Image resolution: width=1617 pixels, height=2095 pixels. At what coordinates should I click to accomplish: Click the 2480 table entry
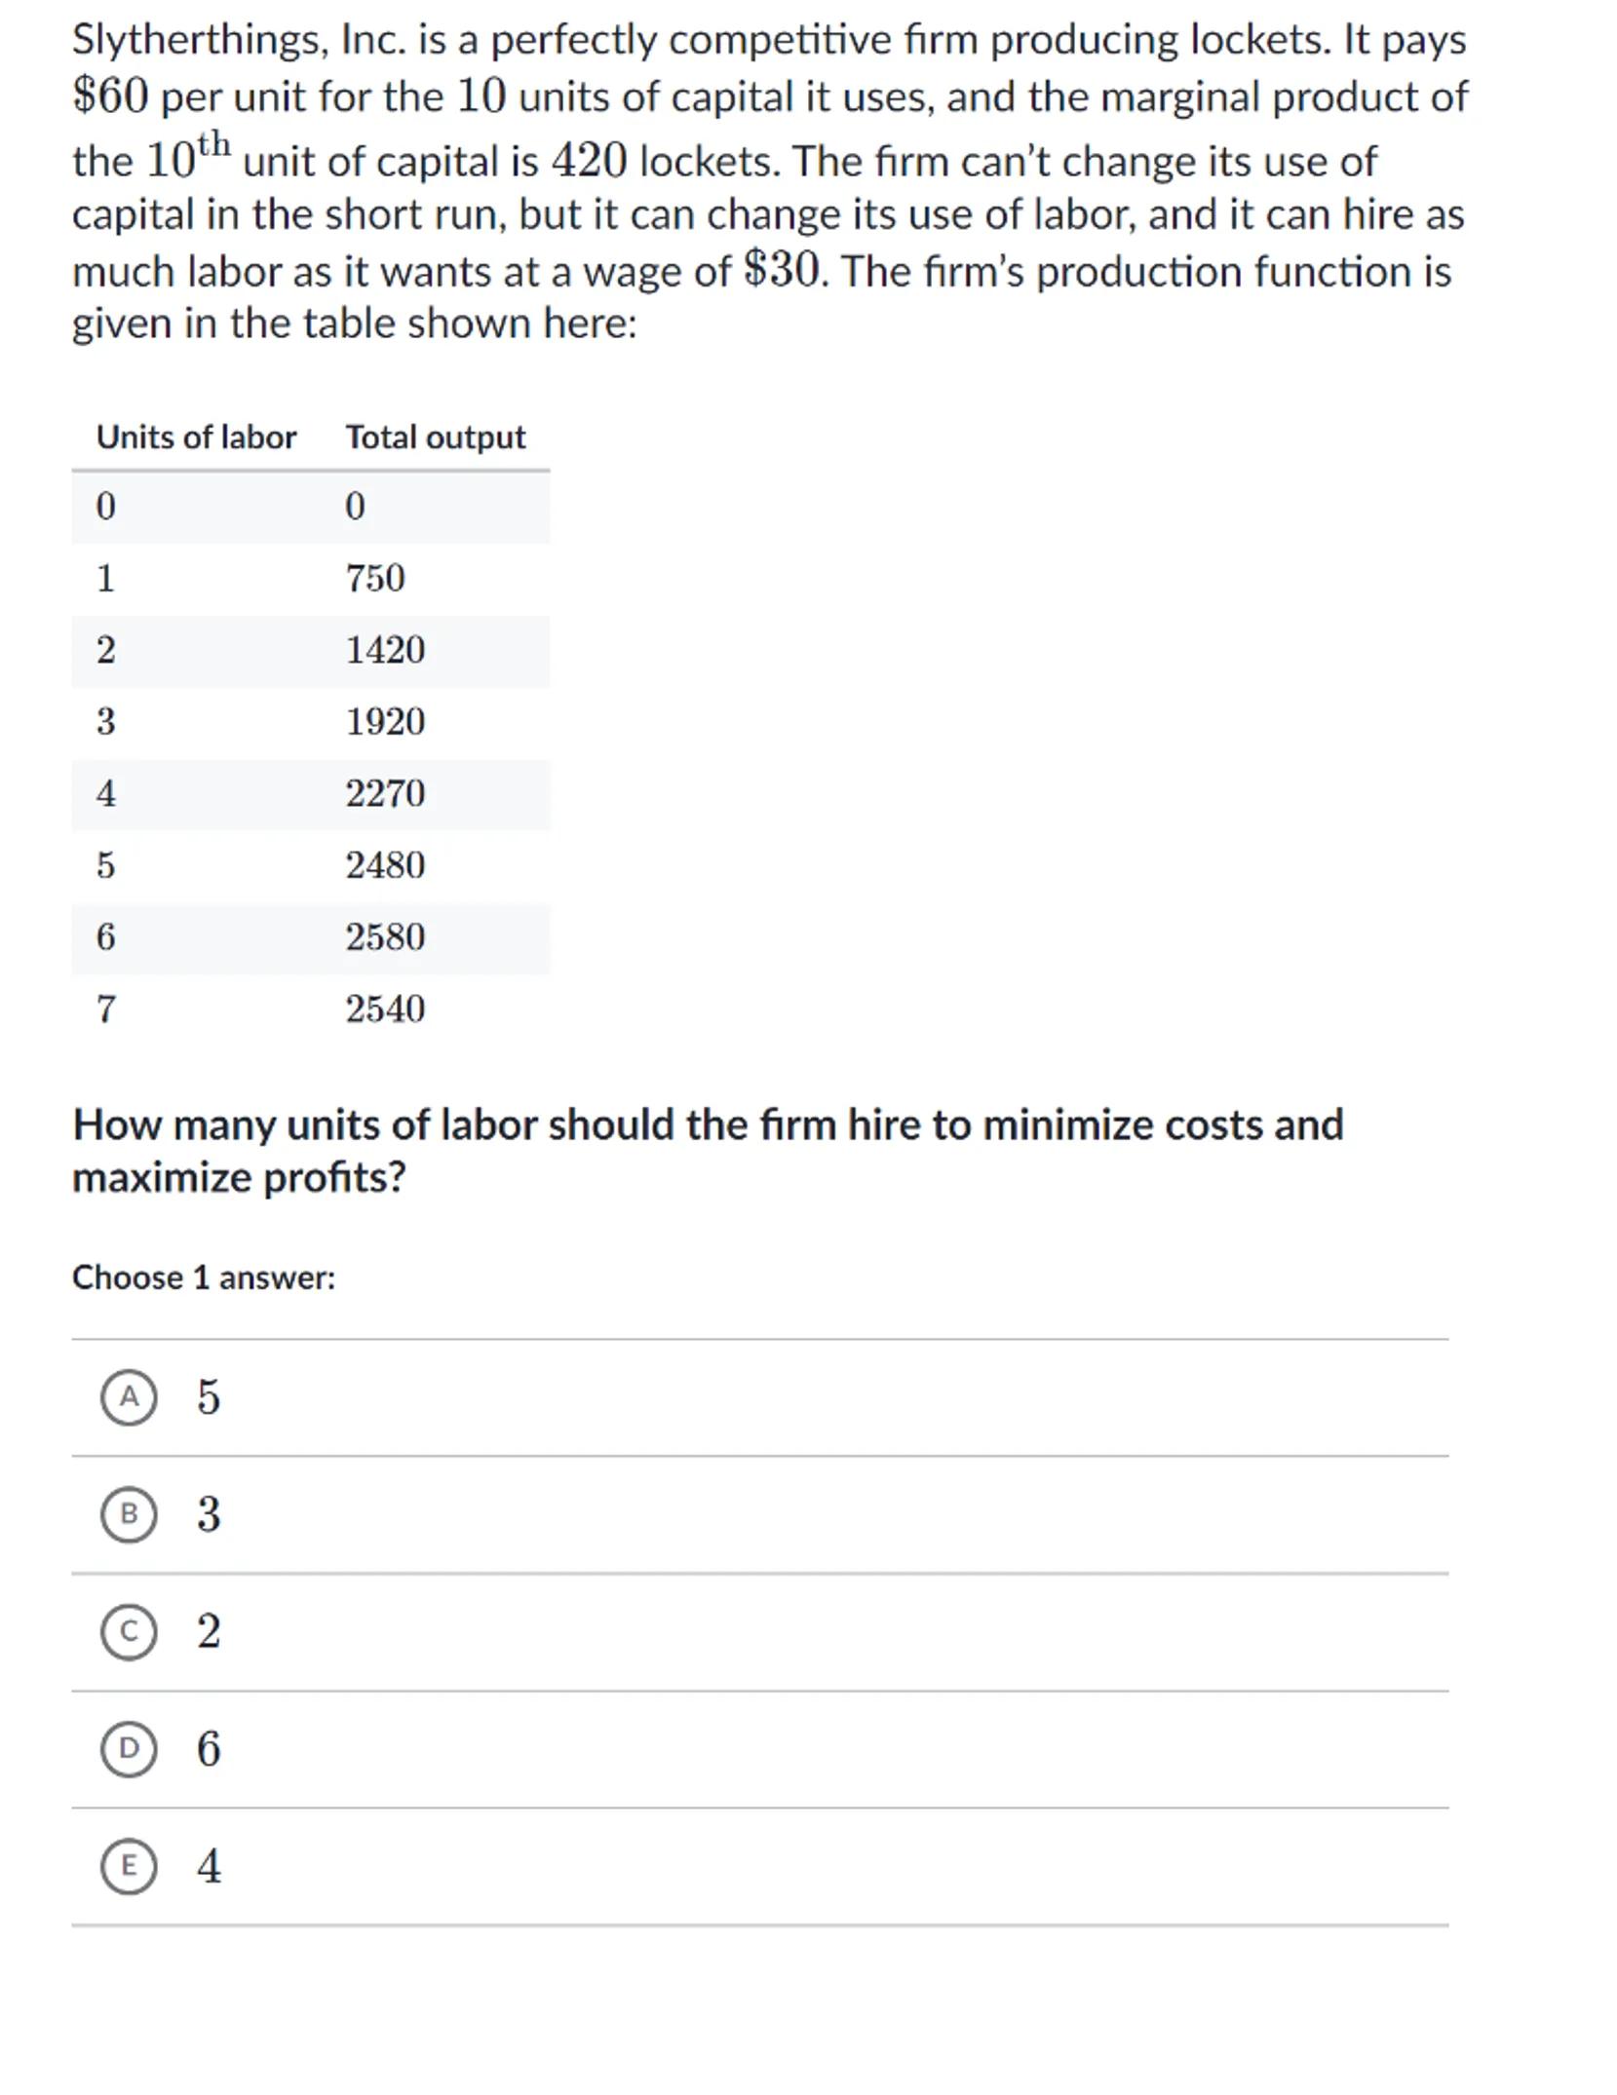coord(385,865)
